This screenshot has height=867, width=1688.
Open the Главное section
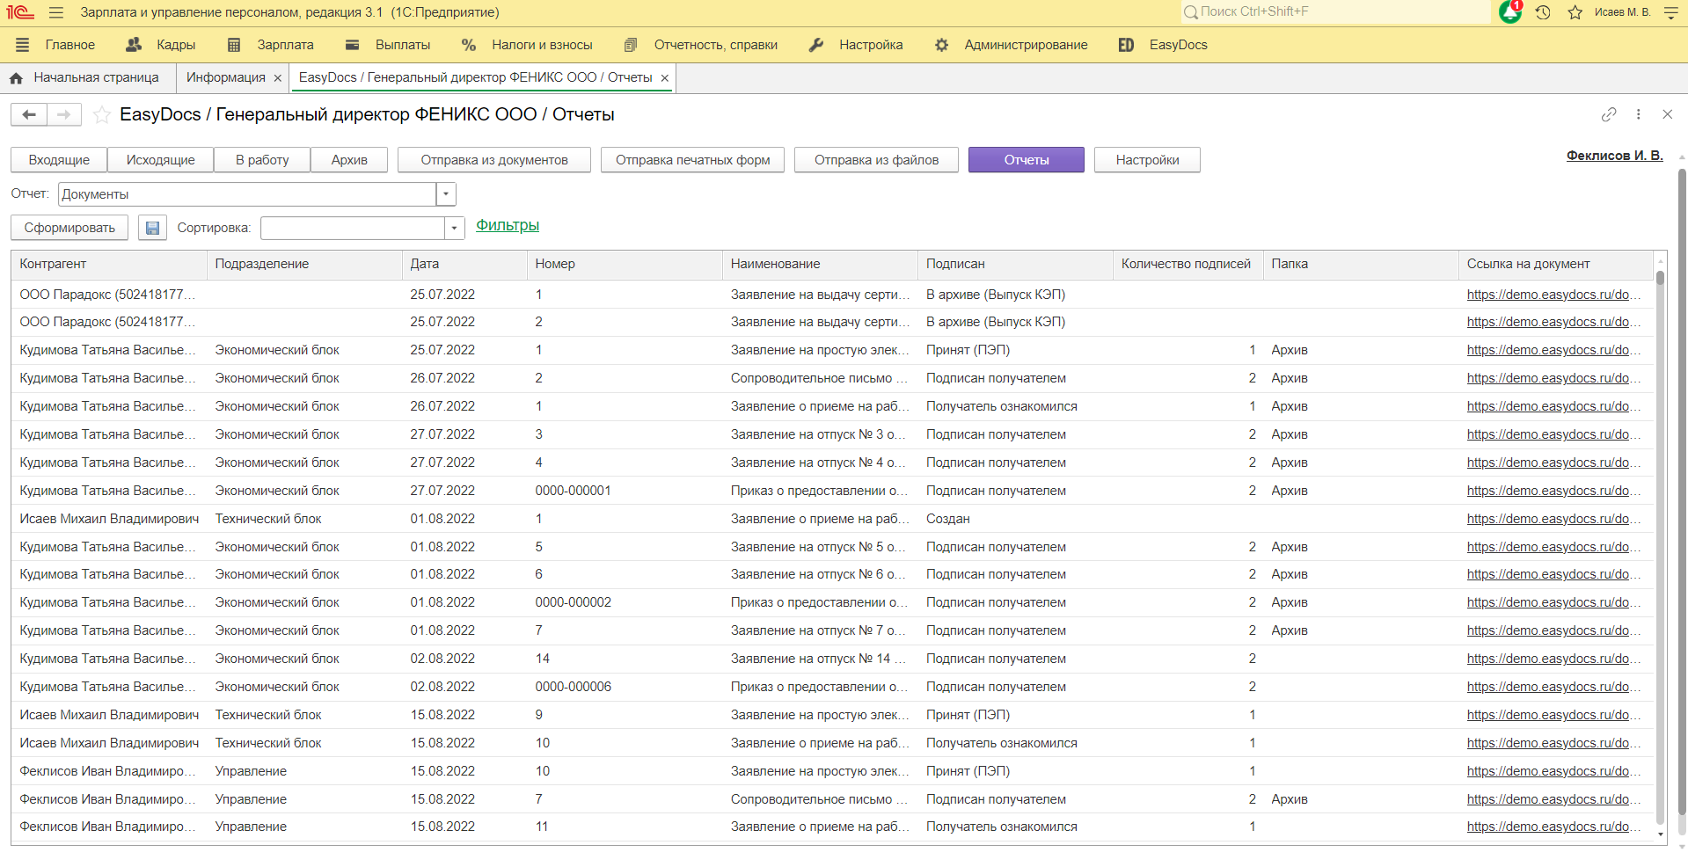(x=55, y=45)
